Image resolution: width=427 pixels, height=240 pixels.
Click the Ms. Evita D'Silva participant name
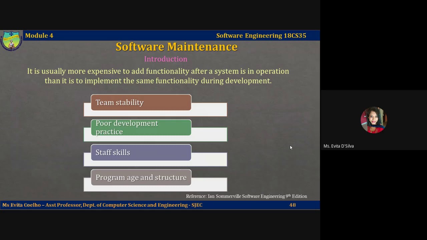339,146
